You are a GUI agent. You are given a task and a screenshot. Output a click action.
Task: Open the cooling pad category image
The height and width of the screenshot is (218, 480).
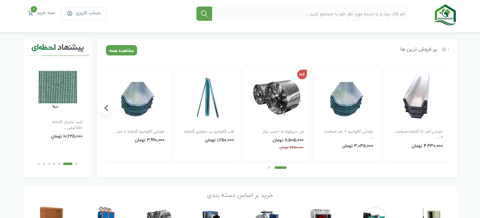click(x=51, y=212)
